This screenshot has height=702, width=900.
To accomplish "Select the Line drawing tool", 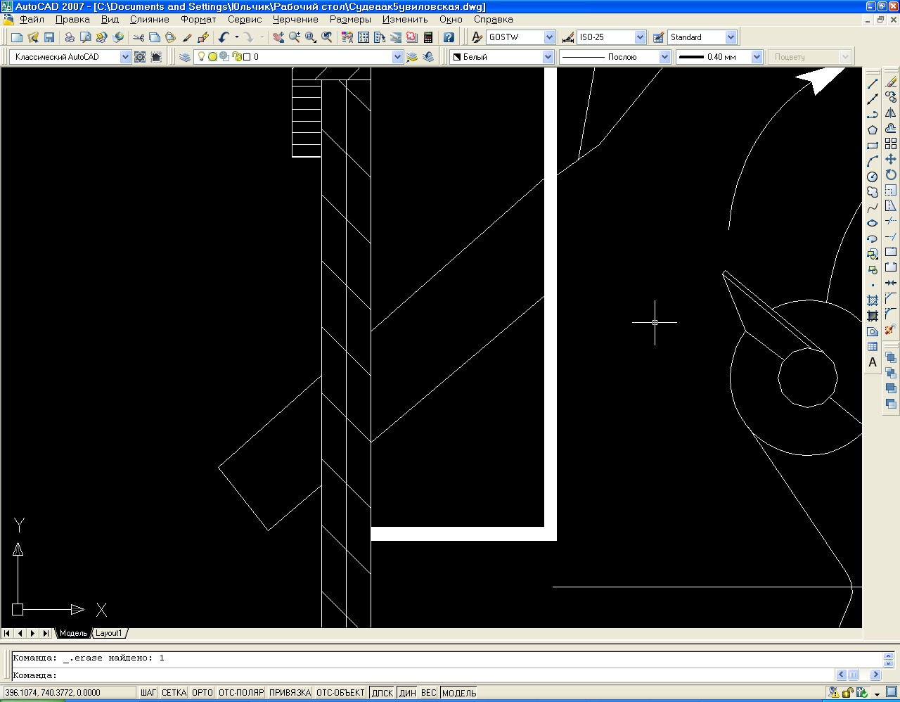I will (873, 84).
